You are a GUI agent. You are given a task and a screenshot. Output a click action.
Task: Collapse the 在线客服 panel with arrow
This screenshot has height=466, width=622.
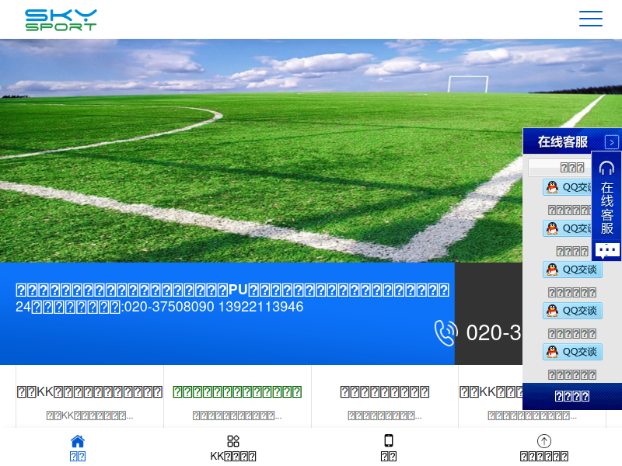[612, 142]
